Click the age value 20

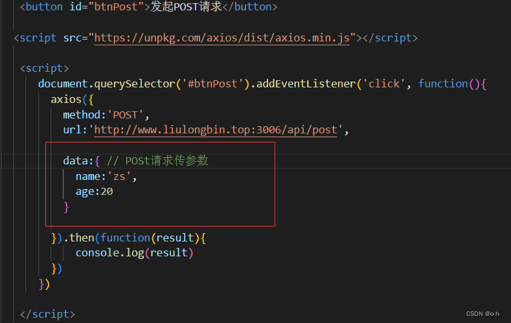[x=107, y=192]
